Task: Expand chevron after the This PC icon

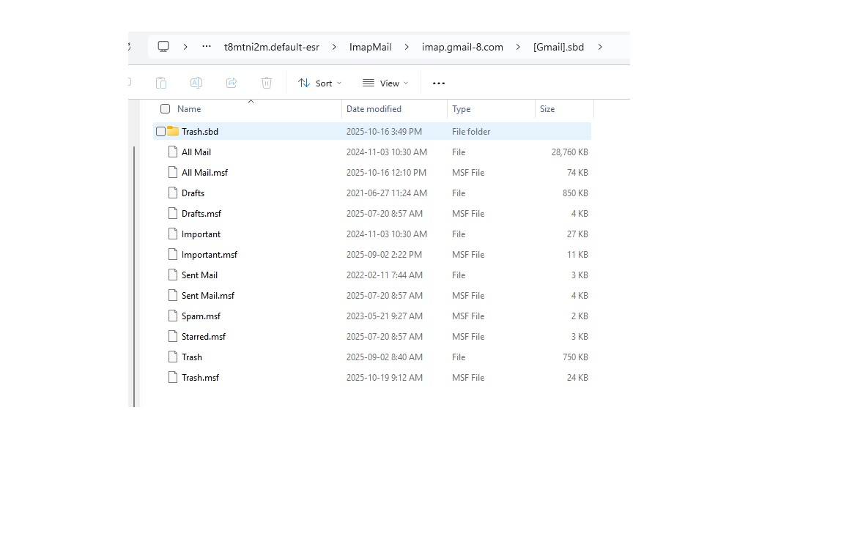Action: point(185,47)
